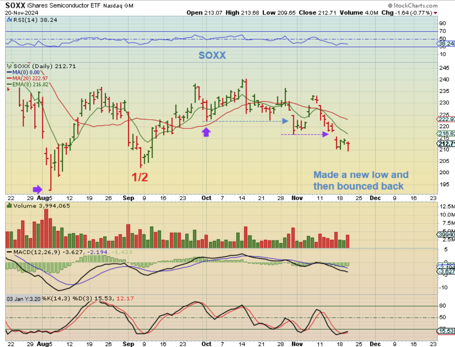Click the 216.82 price tag on the right axis
Viewport: 455px width, 347px height.
click(x=446, y=133)
